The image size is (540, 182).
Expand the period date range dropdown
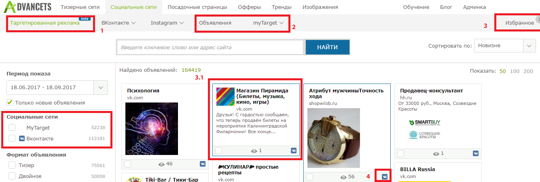(101, 87)
